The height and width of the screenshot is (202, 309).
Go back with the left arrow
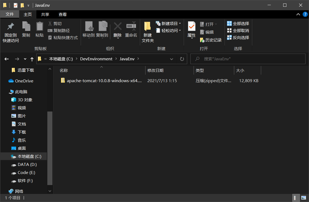pos(7,59)
